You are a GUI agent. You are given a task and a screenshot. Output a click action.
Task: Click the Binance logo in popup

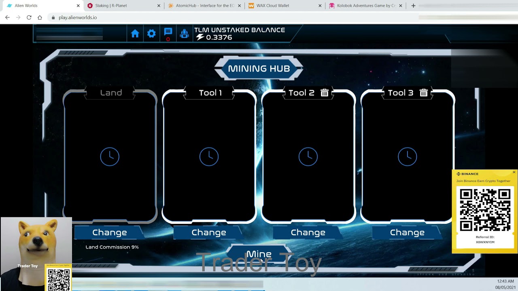tap(467, 174)
